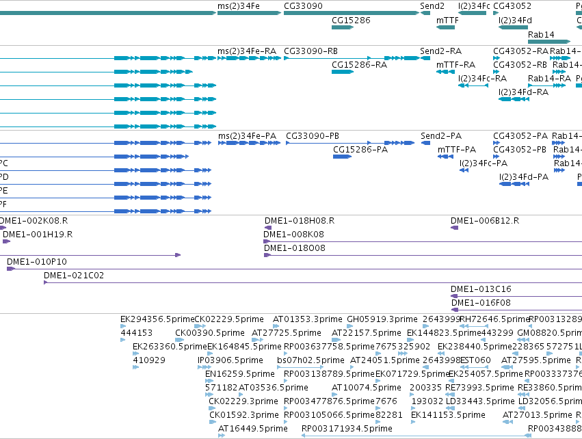Screen dimensions: 582x439
Task: Select EST IP03906.5prime
Action: [204, 367]
